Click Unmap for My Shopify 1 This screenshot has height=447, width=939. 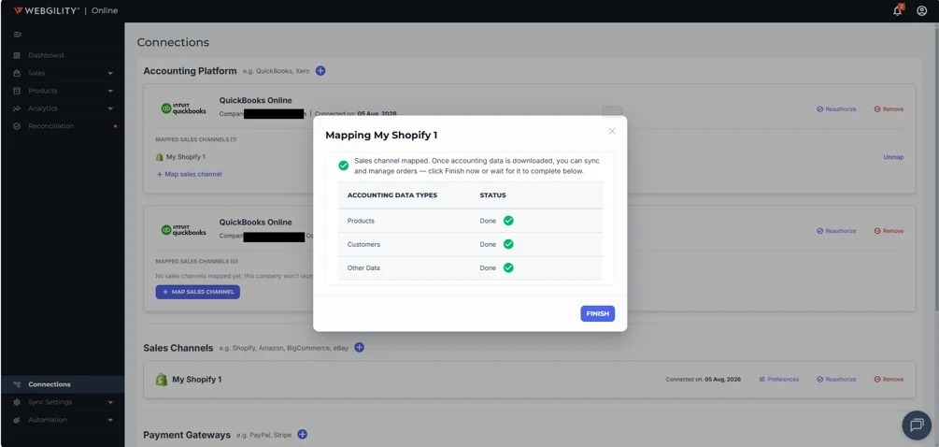(x=893, y=157)
